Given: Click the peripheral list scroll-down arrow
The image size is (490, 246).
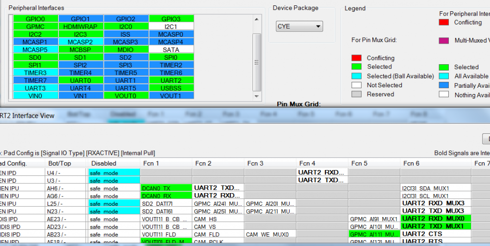Looking at the screenshot, I should pos(256,96).
